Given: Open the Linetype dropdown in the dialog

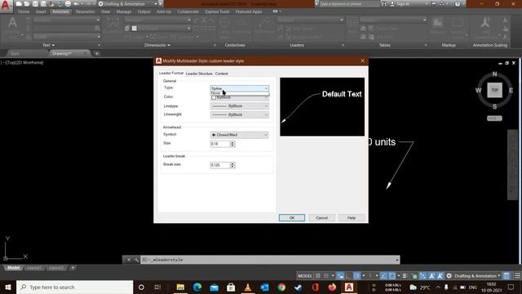Looking at the screenshot, I should tap(239, 106).
